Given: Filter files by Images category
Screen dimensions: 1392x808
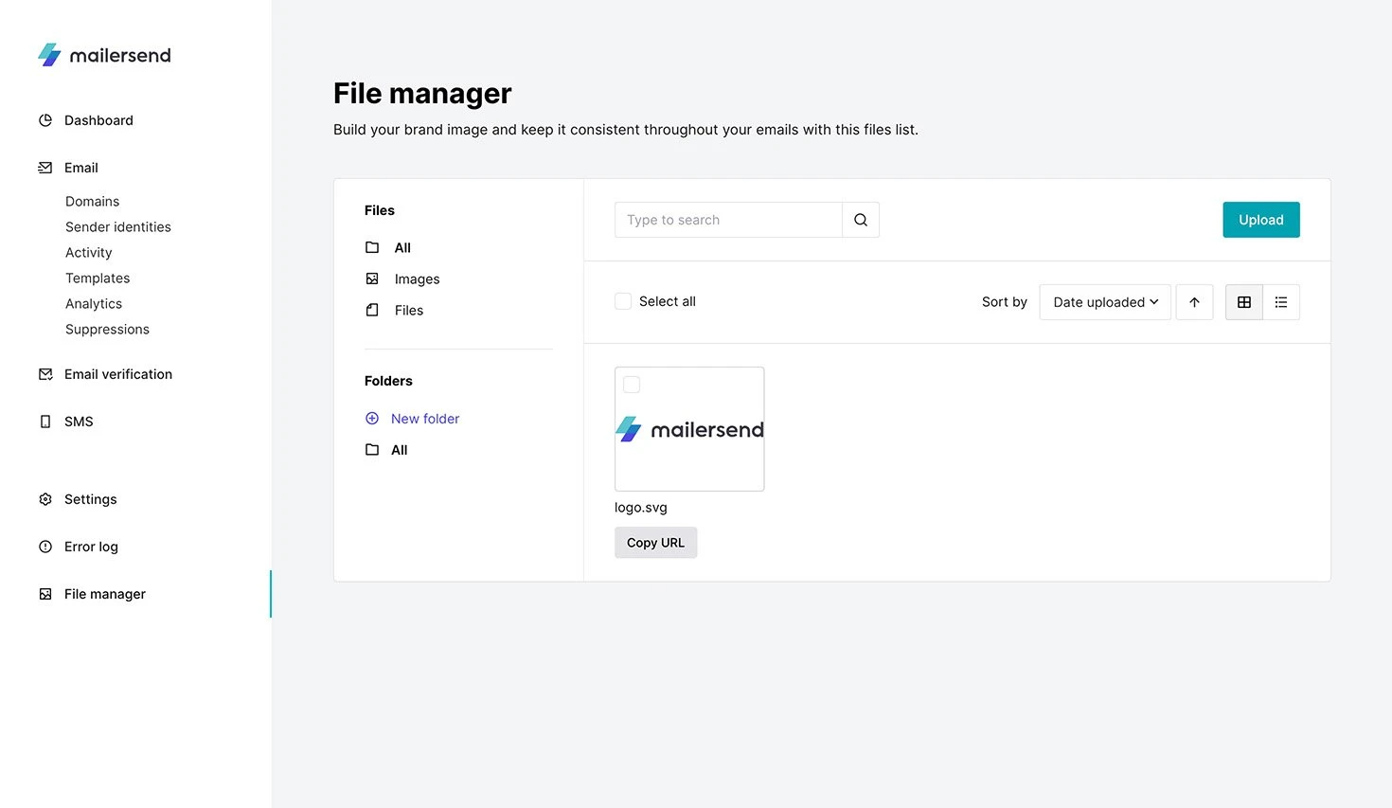Looking at the screenshot, I should click(417, 279).
